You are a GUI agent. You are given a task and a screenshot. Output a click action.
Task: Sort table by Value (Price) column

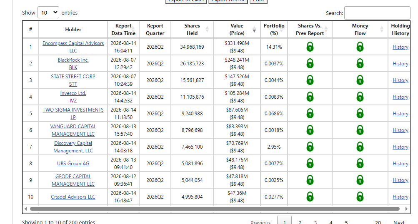pos(237,29)
